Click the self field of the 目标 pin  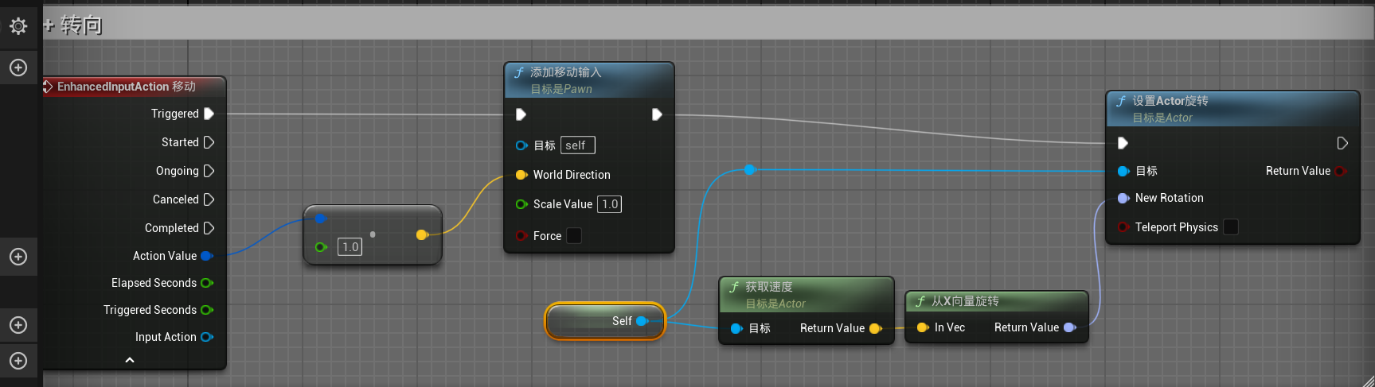pyautogui.click(x=577, y=145)
